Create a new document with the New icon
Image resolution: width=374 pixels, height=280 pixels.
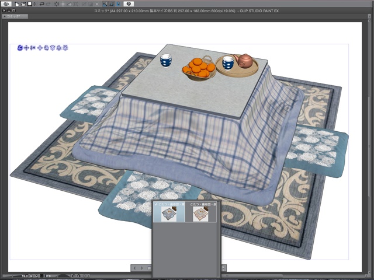17,4
